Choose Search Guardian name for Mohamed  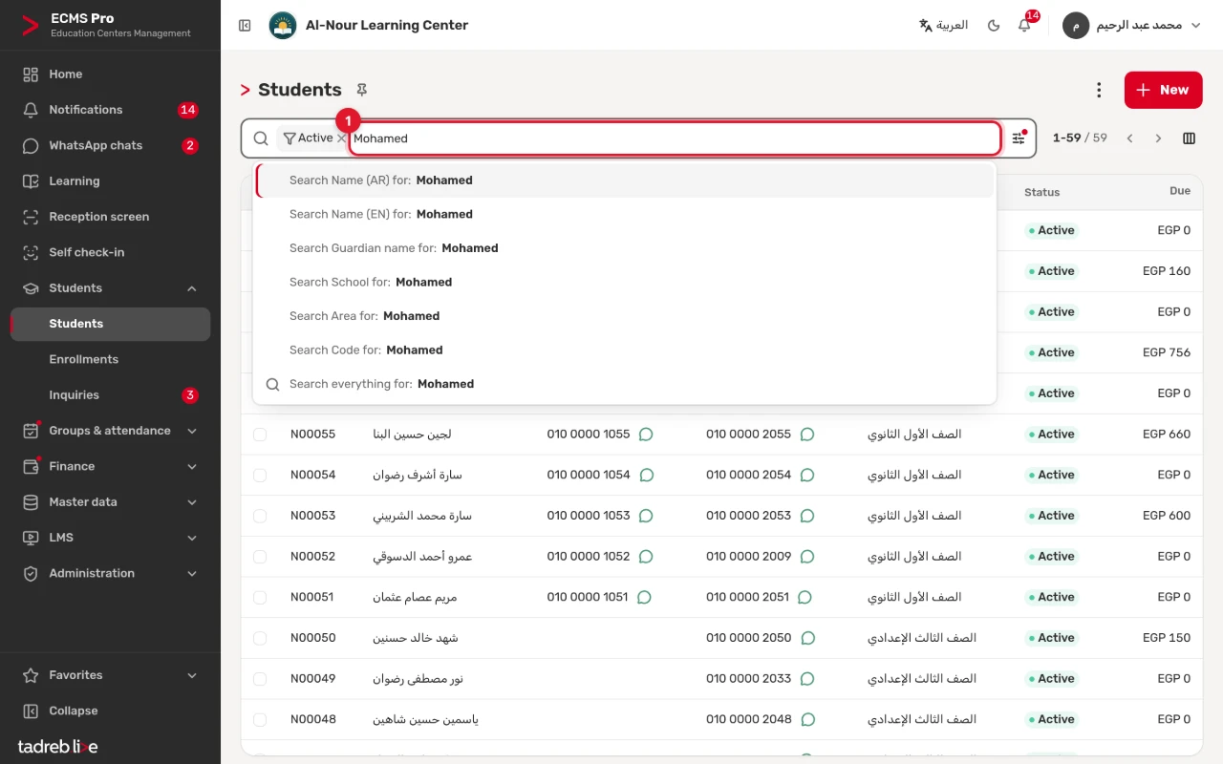coord(625,248)
